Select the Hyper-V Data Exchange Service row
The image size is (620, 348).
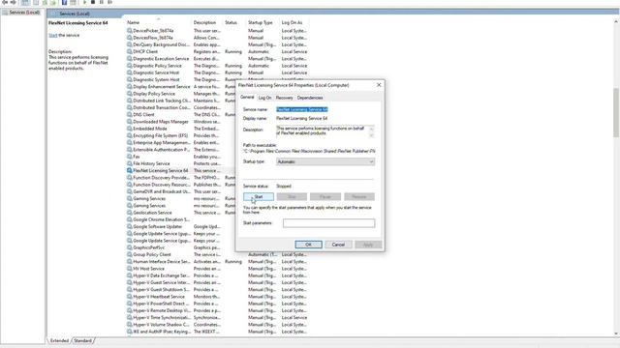tap(217, 275)
